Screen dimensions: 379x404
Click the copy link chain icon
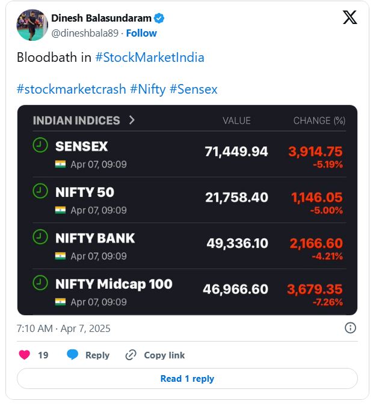pos(131,355)
